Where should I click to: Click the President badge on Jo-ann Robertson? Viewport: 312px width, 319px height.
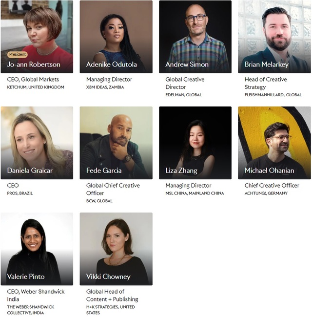click(x=18, y=55)
